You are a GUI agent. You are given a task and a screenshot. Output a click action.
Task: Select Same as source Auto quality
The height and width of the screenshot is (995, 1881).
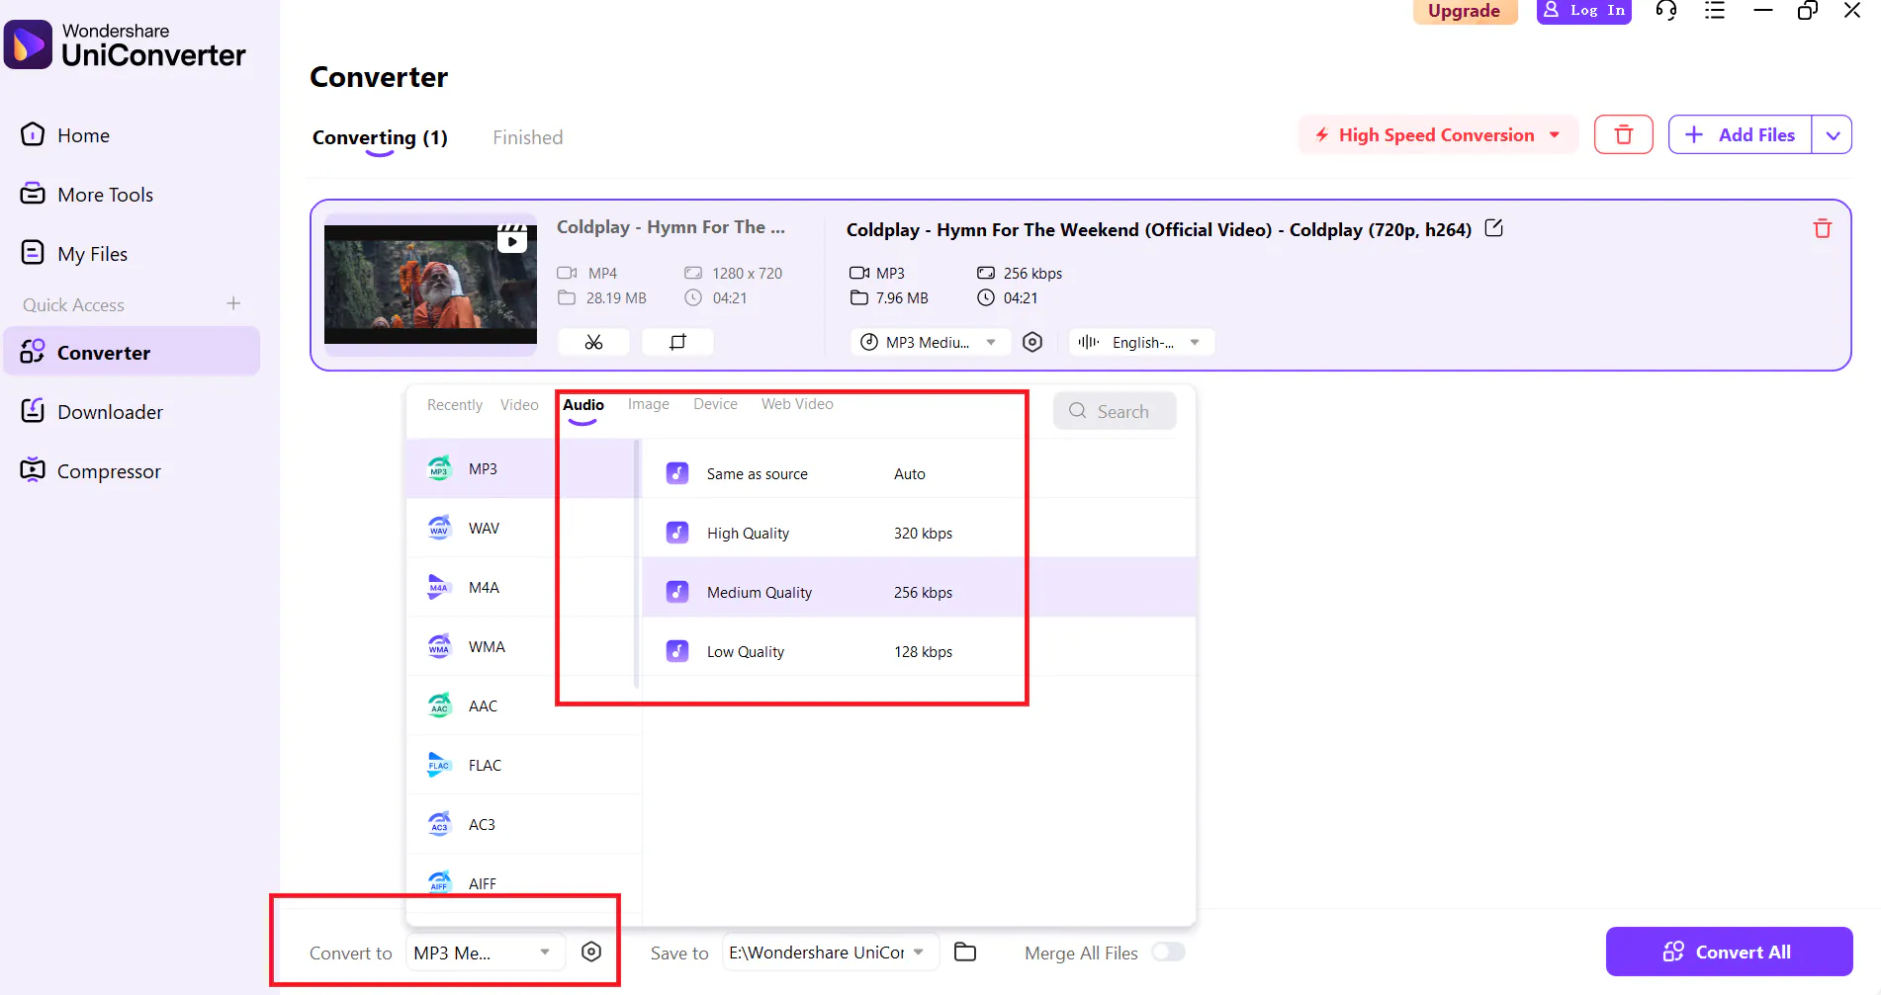tap(919, 473)
